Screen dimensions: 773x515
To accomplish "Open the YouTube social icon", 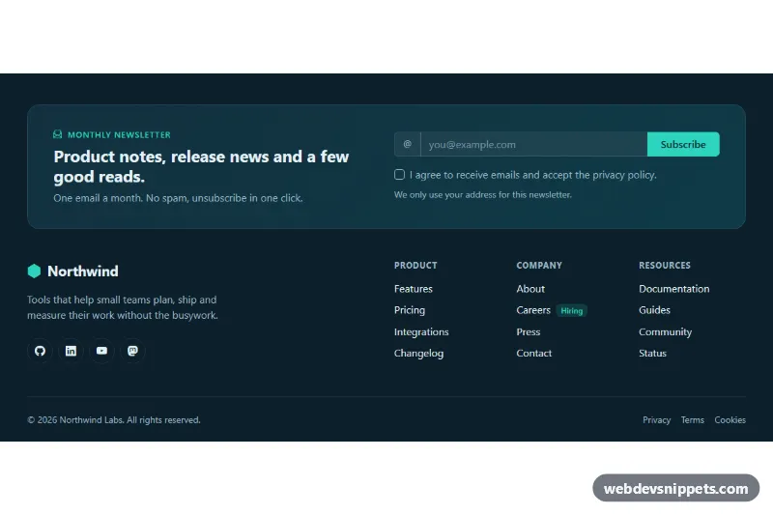I will click(101, 351).
